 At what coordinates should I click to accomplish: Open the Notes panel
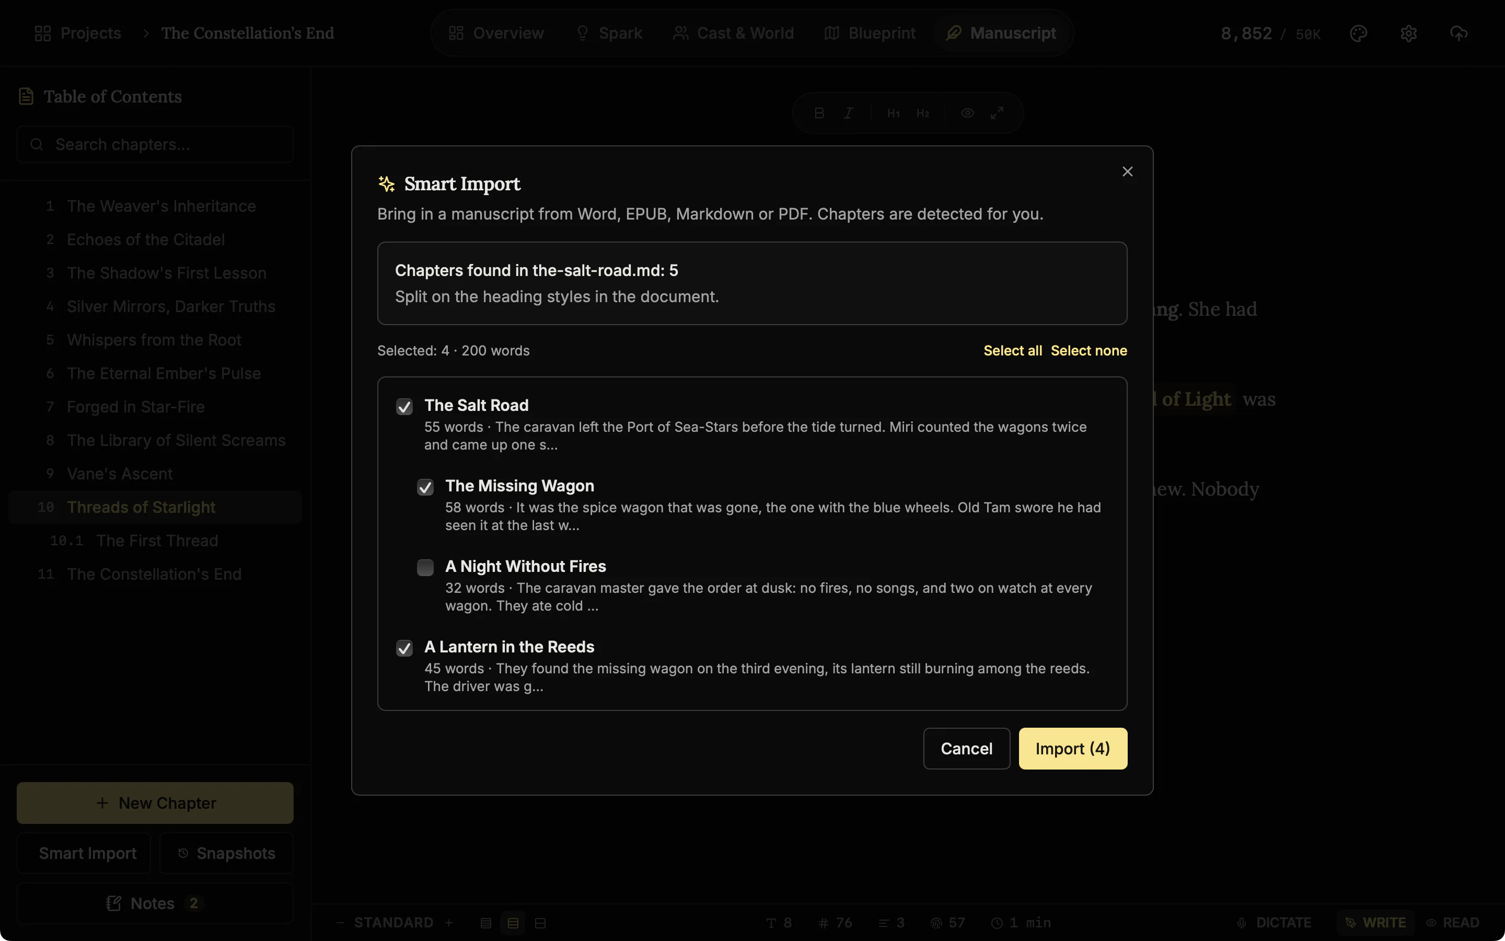(155, 903)
